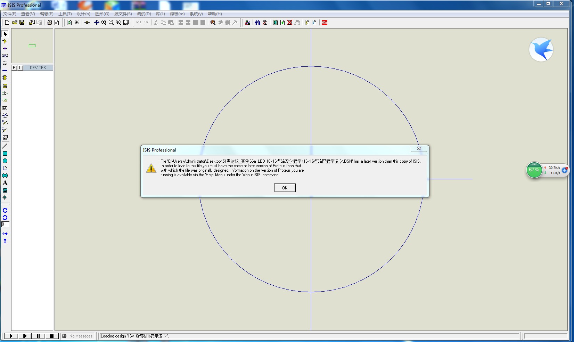Select the Component Mode tool

point(5,41)
